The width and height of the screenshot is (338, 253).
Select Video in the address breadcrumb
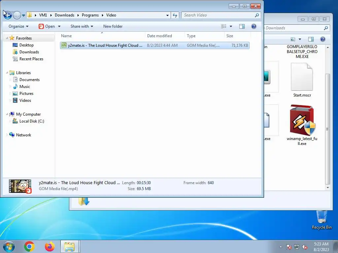[x=111, y=15]
